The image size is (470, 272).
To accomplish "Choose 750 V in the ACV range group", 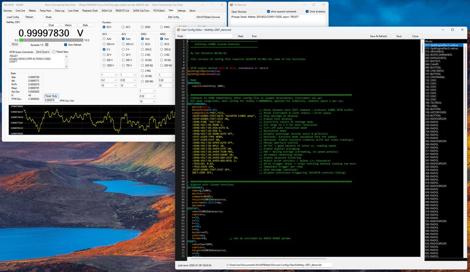I will pyautogui.click(x=123, y=65).
